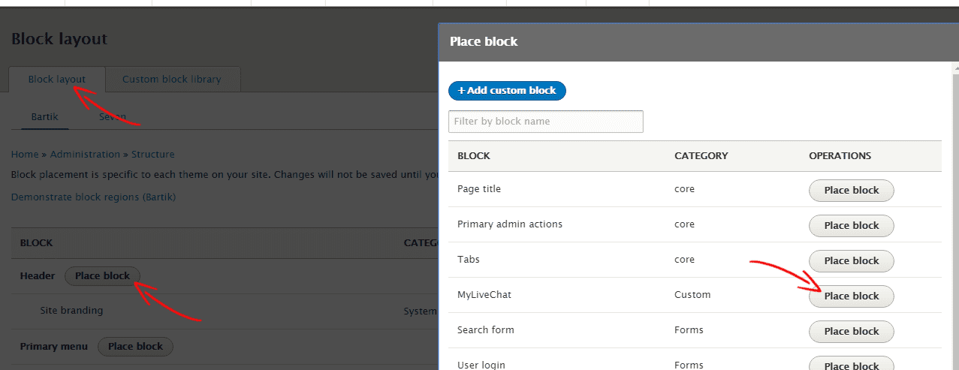Open the Custom block library tab
Image resolution: width=959 pixels, height=370 pixels.
coord(172,79)
